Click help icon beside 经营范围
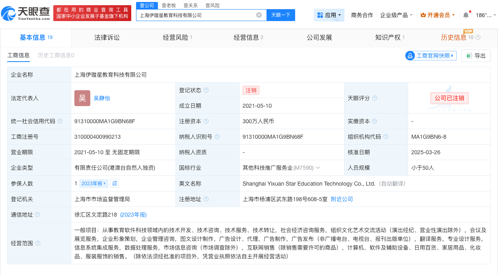Image resolution: width=498 pixels, height=275 pixels. click(38, 243)
